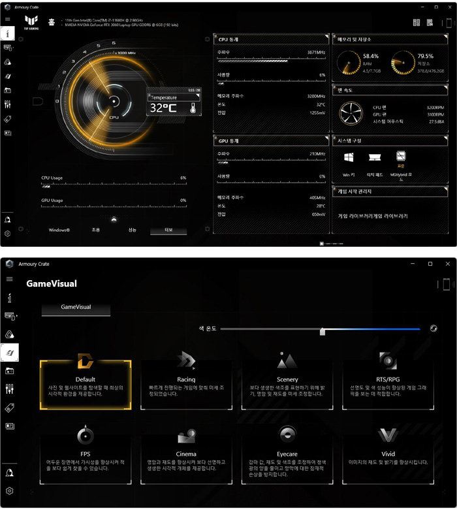
Task: Select Home info icon in the Home window sidebar
Action: click(7, 33)
